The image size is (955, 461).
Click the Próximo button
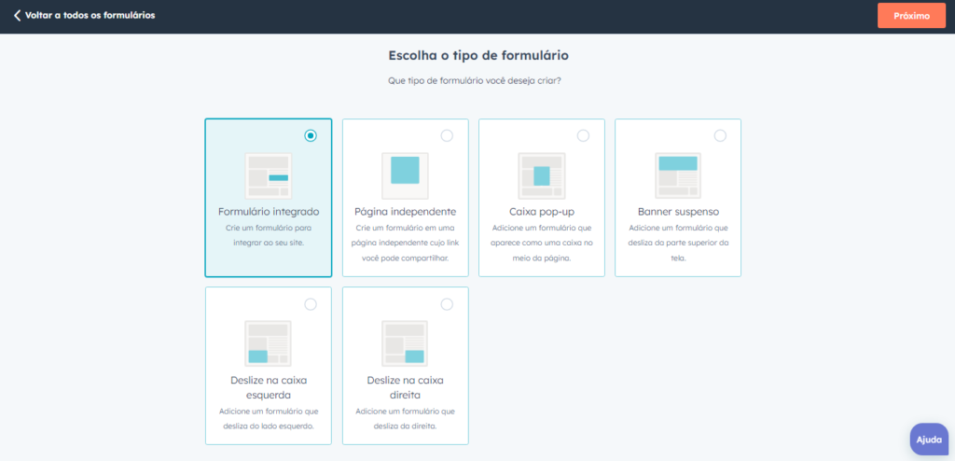tap(912, 16)
